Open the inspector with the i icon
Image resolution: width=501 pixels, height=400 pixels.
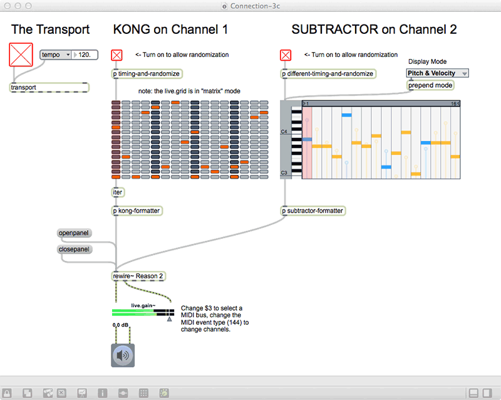(x=103, y=393)
